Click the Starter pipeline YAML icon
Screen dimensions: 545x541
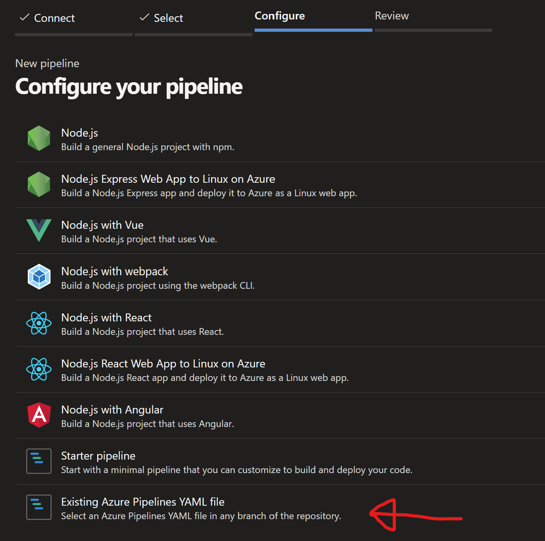pyautogui.click(x=39, y=461)
